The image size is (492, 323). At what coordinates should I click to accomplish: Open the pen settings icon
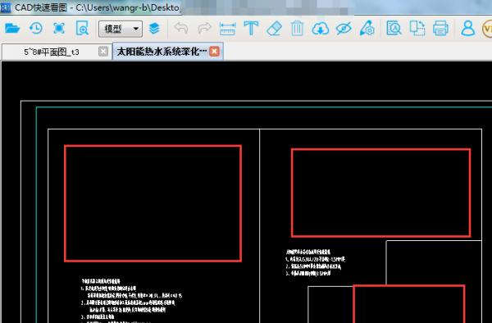[367, 29]
